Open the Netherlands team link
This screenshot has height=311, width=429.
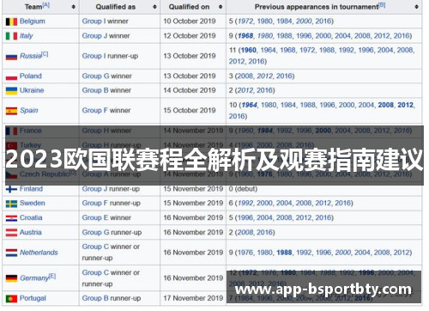click(x=39, y=253)
